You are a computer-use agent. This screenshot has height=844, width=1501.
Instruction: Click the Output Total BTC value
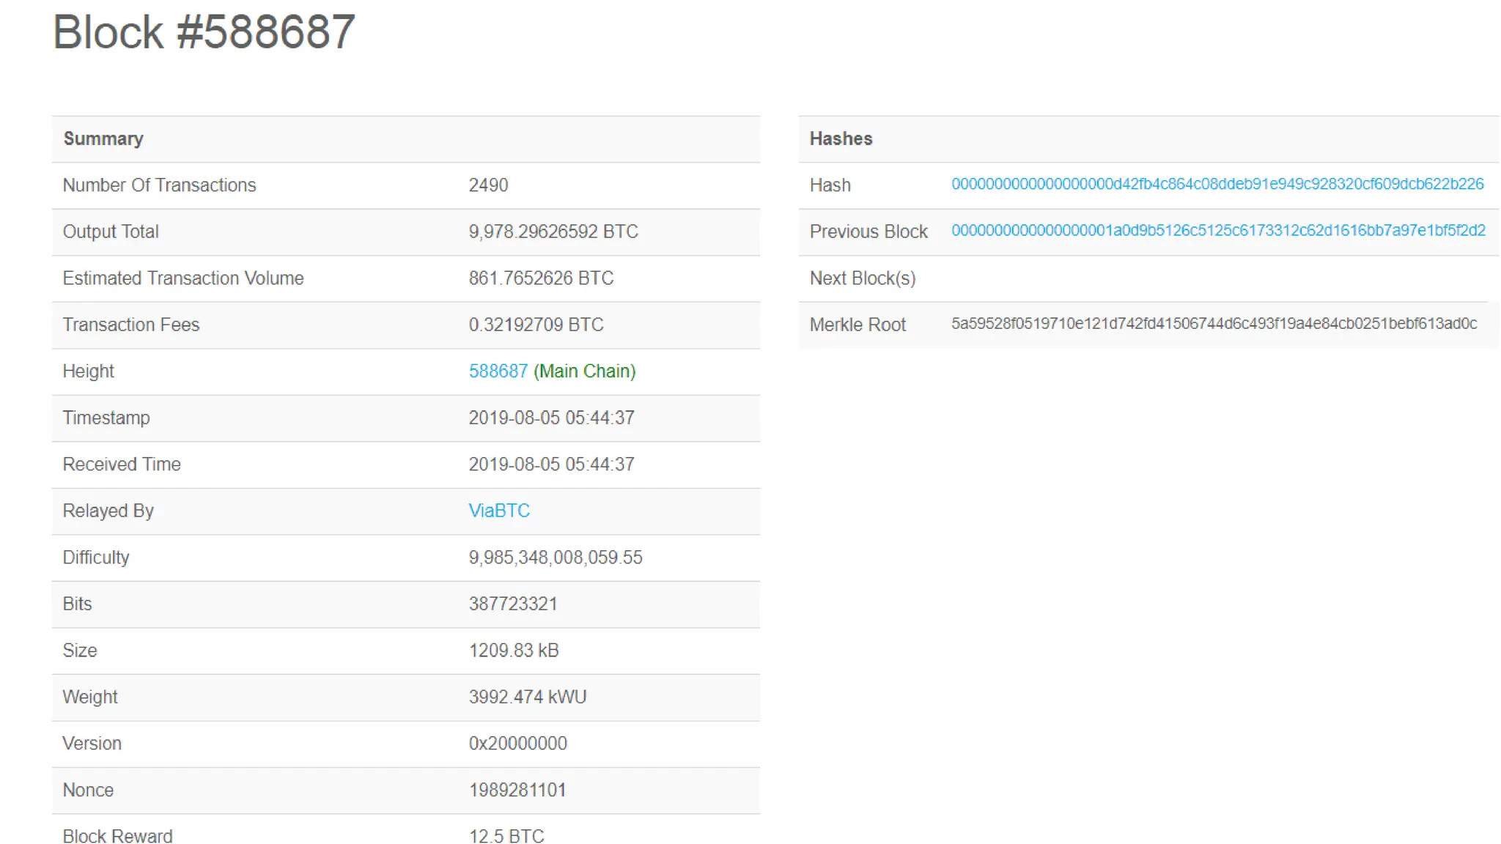coord(553,232)
